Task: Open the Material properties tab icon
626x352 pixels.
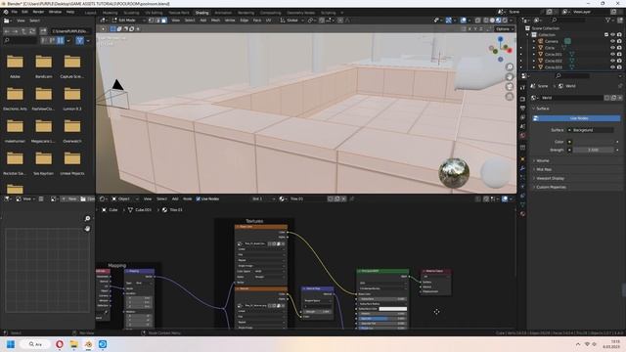Action: tap(522, 214)
